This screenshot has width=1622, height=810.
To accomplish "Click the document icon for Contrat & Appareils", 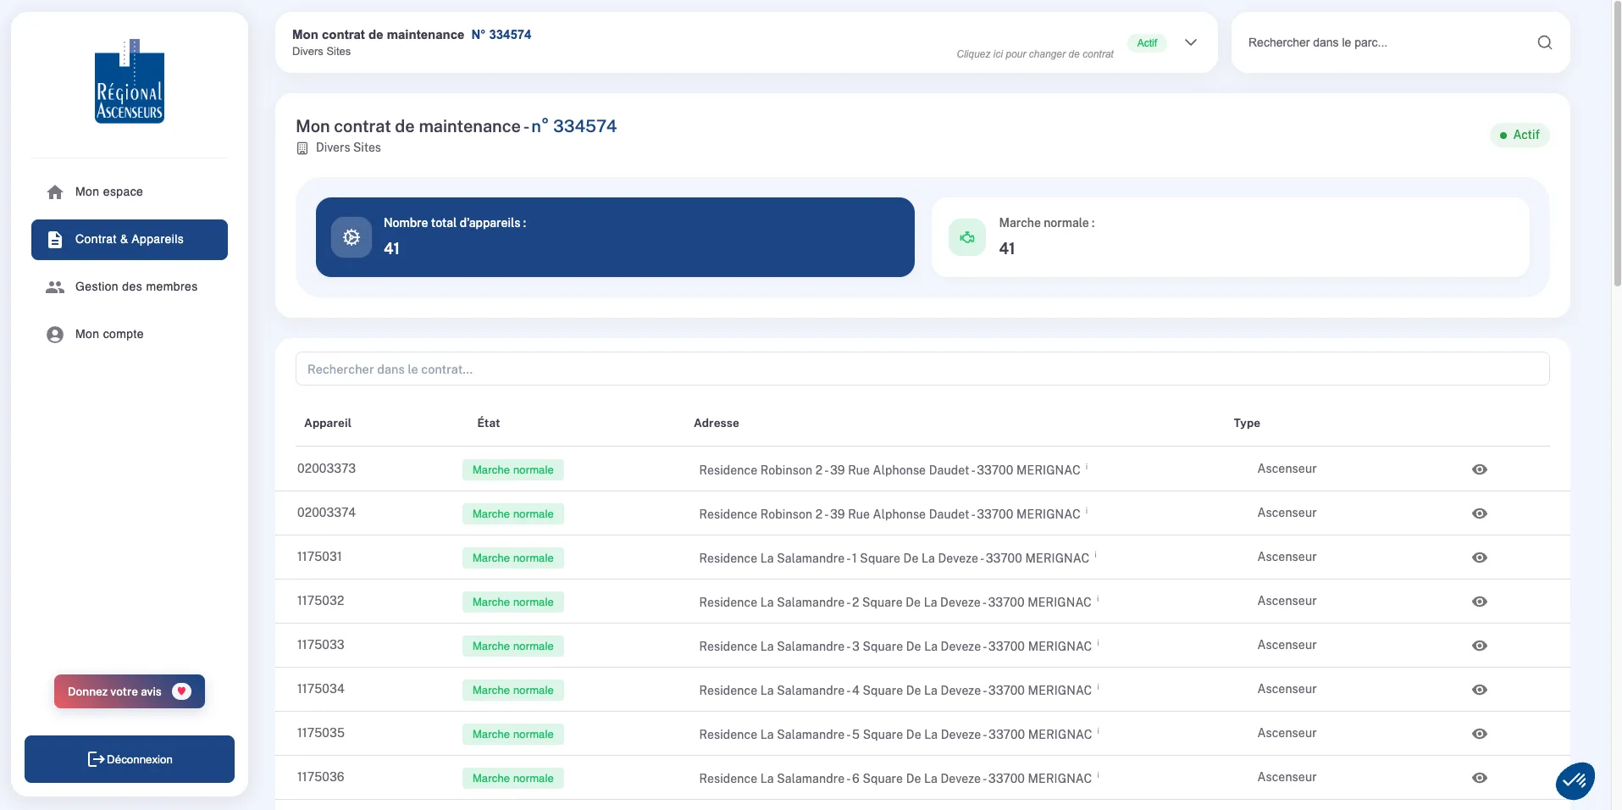I will [54, 240].
